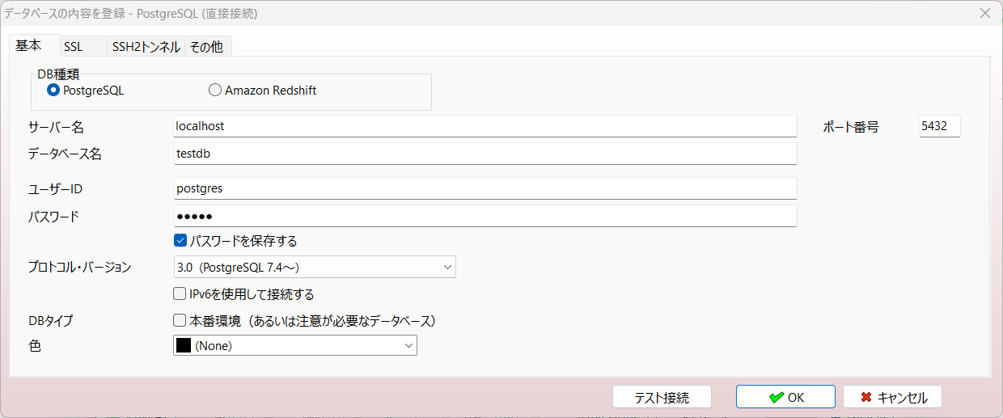Click the green checkmark icon on OK
1003x418 pixels.
click(x=776, y=397)
